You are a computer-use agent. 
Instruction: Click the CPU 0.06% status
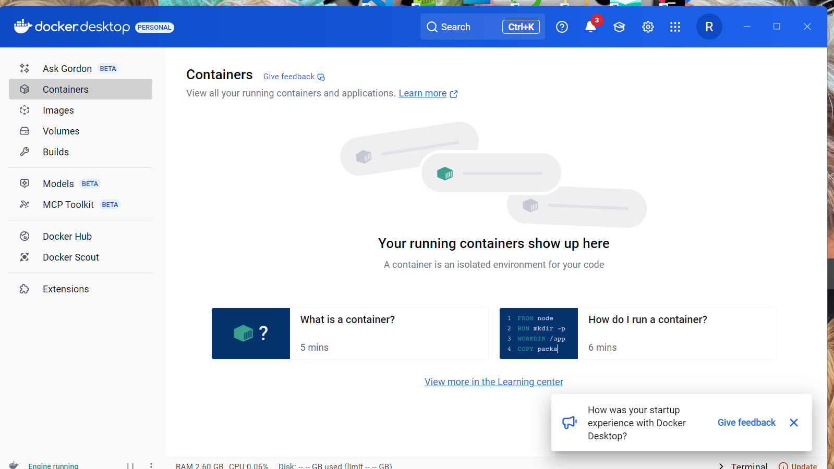(248, 466)
